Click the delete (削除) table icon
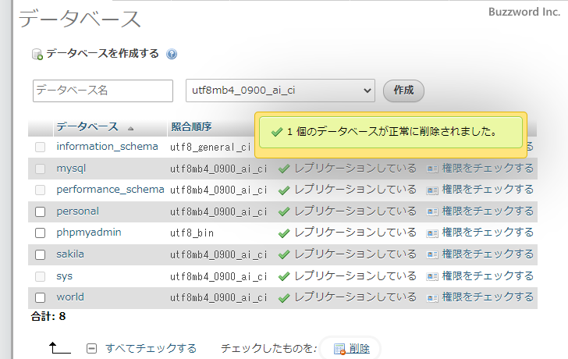 pos(339,349)
